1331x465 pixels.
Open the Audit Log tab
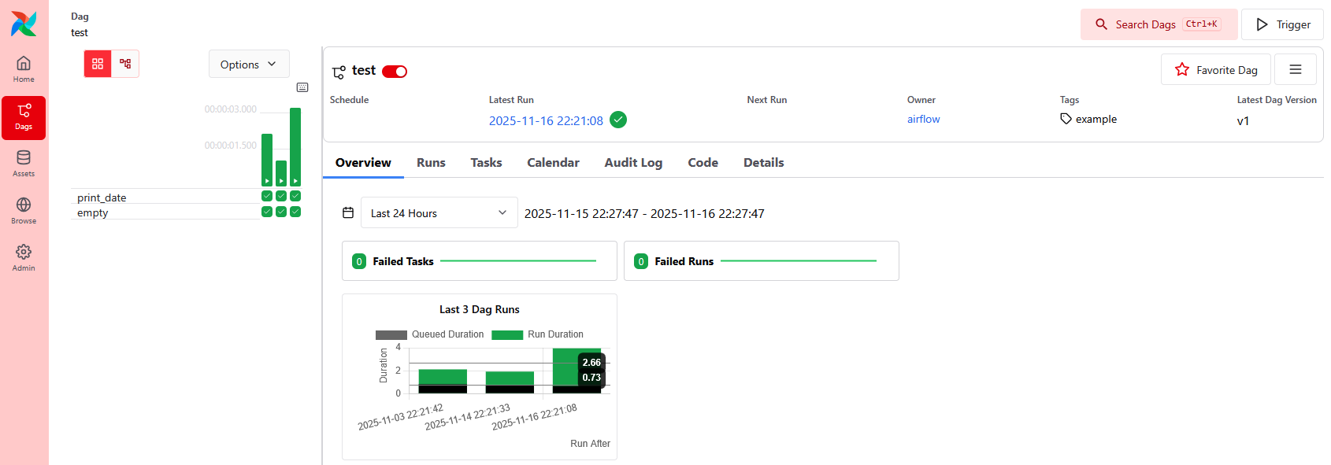tap(633, 163)
